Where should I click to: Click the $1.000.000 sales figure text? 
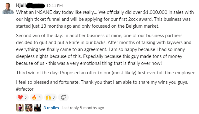[155, 12]
